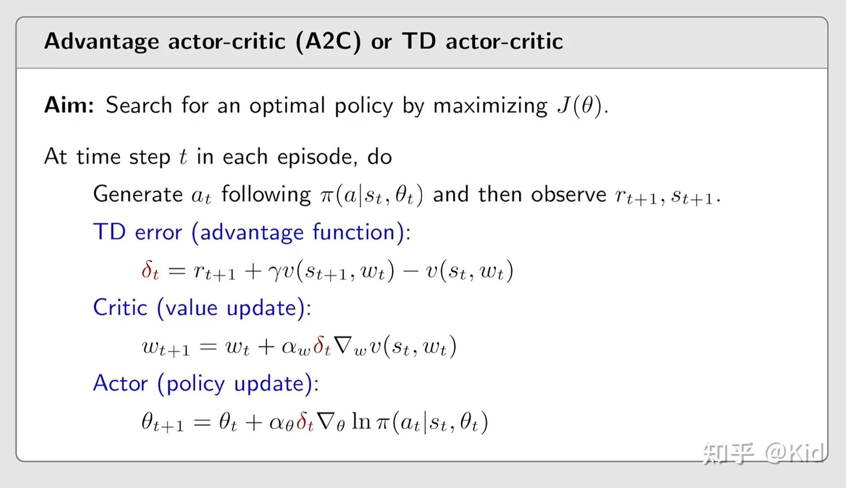Click the red δ_t in actor equation
This screenshot has width=846, height=488.
point(305,421)
